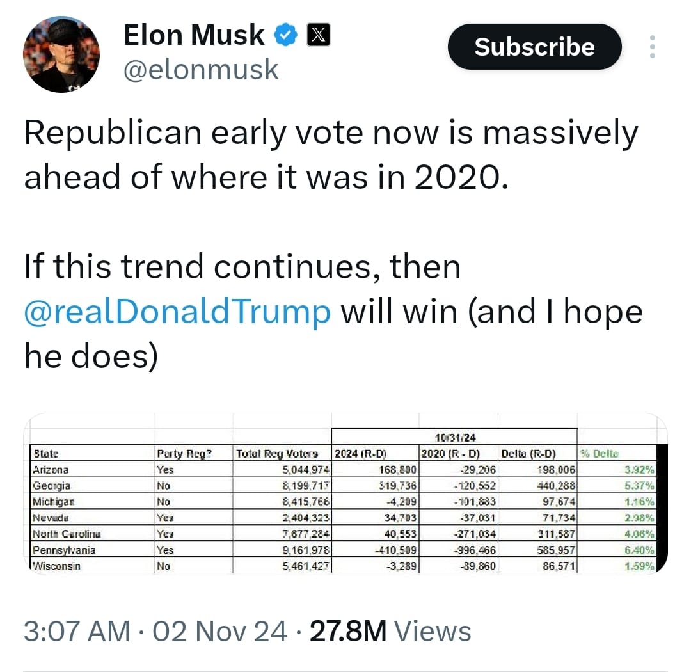Click the @elonmusk handle
This screenshot has height=672, width=691.
click(201, 69)
